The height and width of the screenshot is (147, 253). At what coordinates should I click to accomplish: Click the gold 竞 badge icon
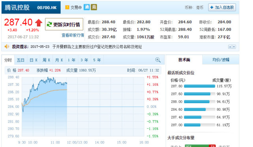tap(94, 7)
